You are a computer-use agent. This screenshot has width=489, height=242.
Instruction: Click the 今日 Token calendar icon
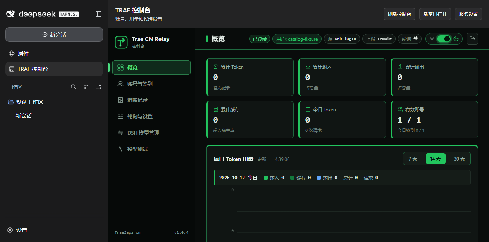tap(308, 109)
